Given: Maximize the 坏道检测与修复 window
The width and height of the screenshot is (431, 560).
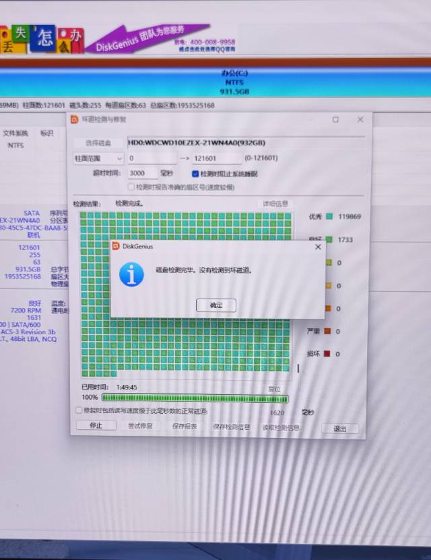Looking at the screenshot, I should click(335, 119).
